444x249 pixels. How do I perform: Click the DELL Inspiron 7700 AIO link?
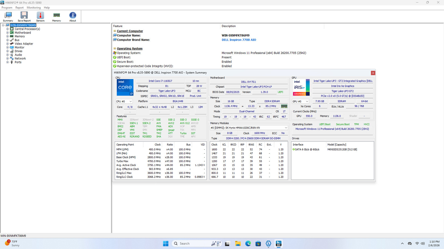tap(239, 40)
